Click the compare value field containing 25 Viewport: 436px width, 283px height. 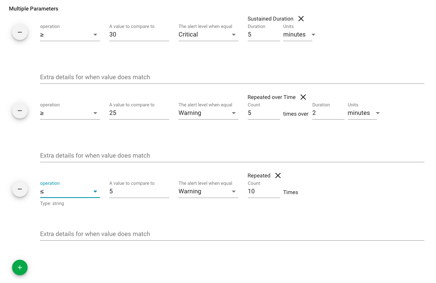tap(139, 113)
